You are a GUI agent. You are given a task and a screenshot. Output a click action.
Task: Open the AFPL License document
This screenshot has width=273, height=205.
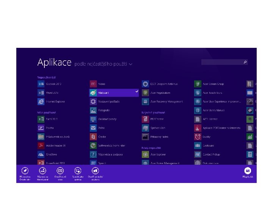[x=198, y=119]
